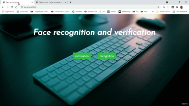Click the round media indicator icon in title bar
This screenshot has width=189, height=106.
(167, 2)
